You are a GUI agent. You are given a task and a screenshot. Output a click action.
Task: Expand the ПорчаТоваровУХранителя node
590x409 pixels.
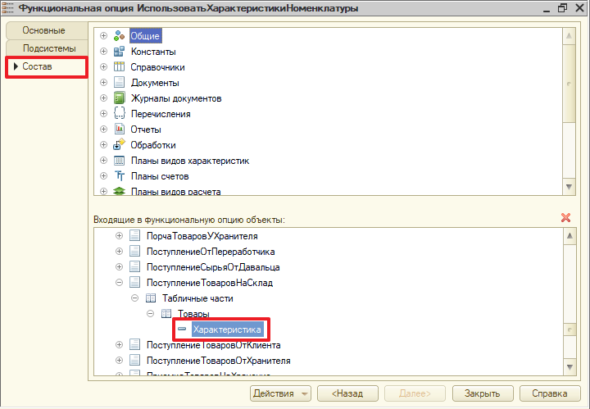(x=120, y=235)
